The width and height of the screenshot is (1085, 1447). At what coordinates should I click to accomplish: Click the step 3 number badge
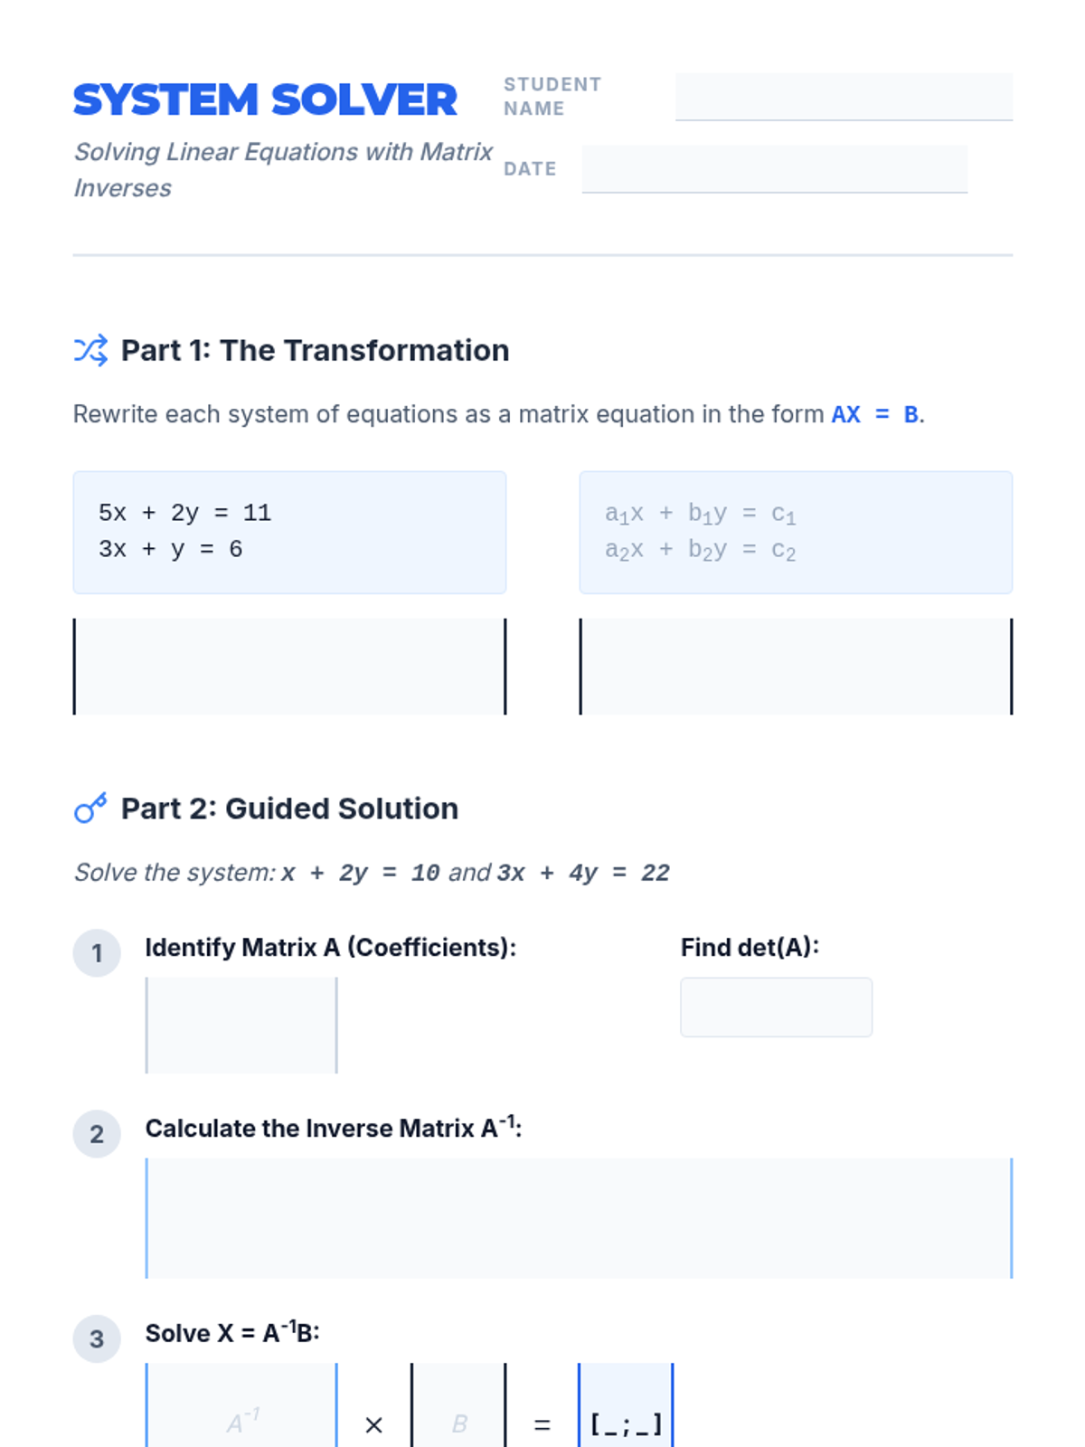pos(97,1338)
